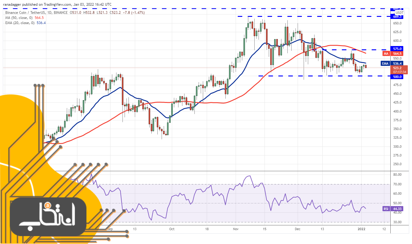Click the 18 date label after Oct

pyautogui.click(x=207, y=229)
